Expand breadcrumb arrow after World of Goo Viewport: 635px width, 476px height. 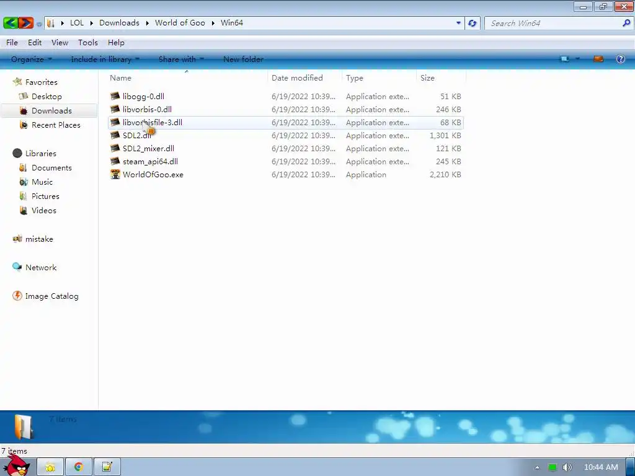pos(213,23)
